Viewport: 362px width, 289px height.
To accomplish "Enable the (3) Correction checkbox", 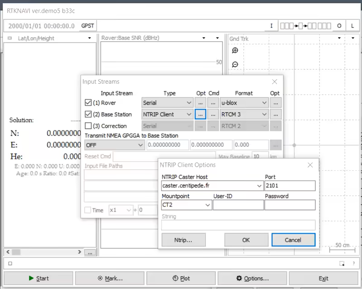I will click(88, 126).
